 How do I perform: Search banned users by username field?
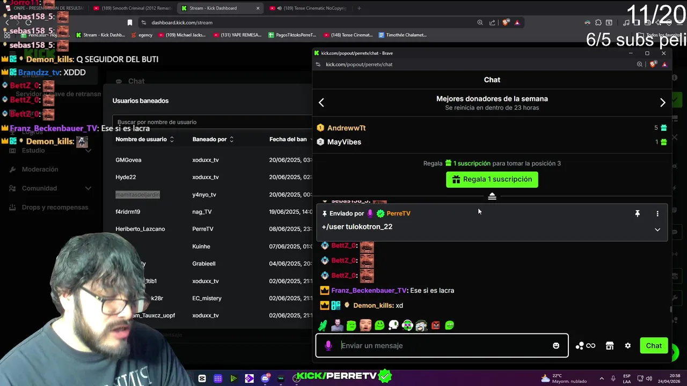[212, 122]
